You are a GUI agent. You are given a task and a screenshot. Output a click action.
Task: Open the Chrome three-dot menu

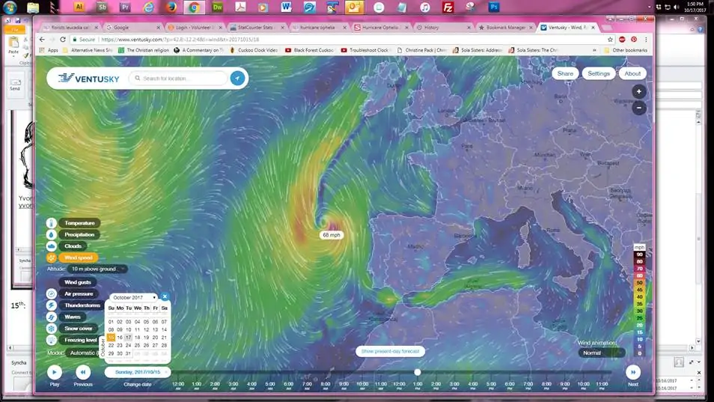point(646,40)
